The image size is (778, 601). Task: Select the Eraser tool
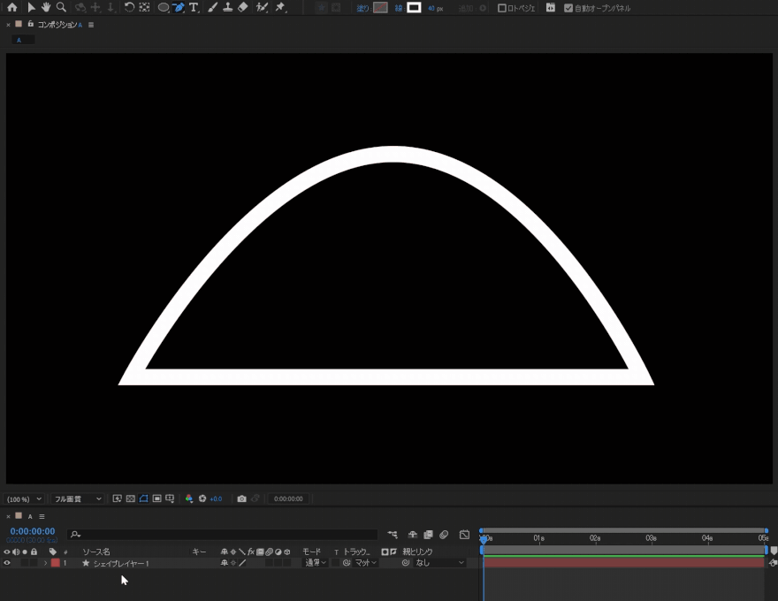click(243, 7)
